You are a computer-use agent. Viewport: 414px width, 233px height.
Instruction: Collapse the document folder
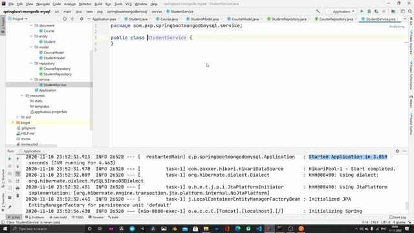[31, 25]
